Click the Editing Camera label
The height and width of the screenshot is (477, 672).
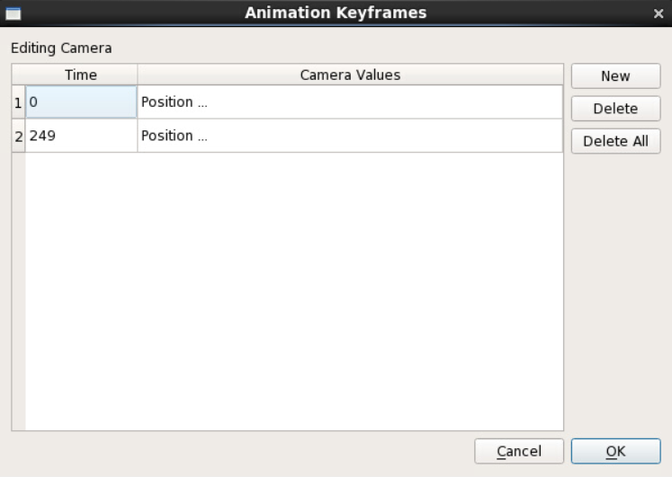[x=61, y=48]
